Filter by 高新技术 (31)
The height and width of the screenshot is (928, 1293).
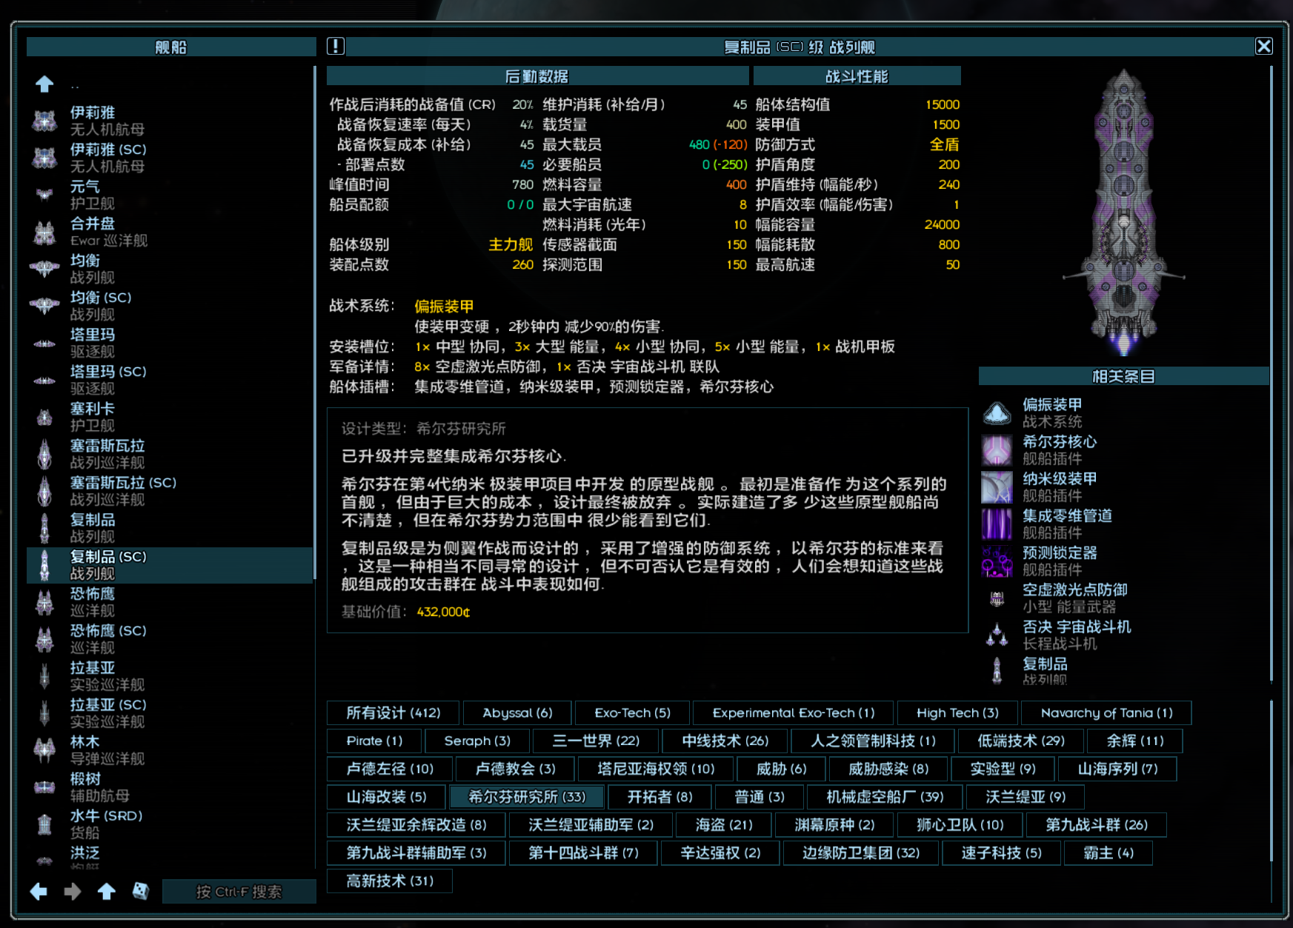[x=390, y=881]
